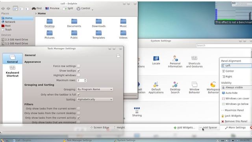Enable Force row settings checkbox
The image size is (252, 142).
78,66
